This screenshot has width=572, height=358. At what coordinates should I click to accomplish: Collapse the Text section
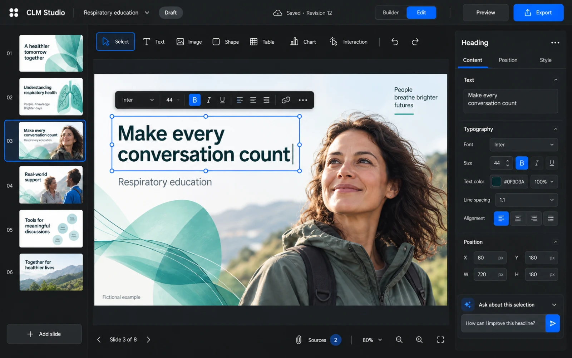click(556, 80)
